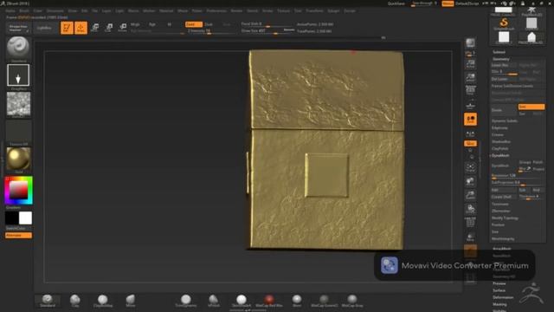Expand the ZRemesher subsection
The height and width of the screenshot is (312, 554).
[500, 211]
